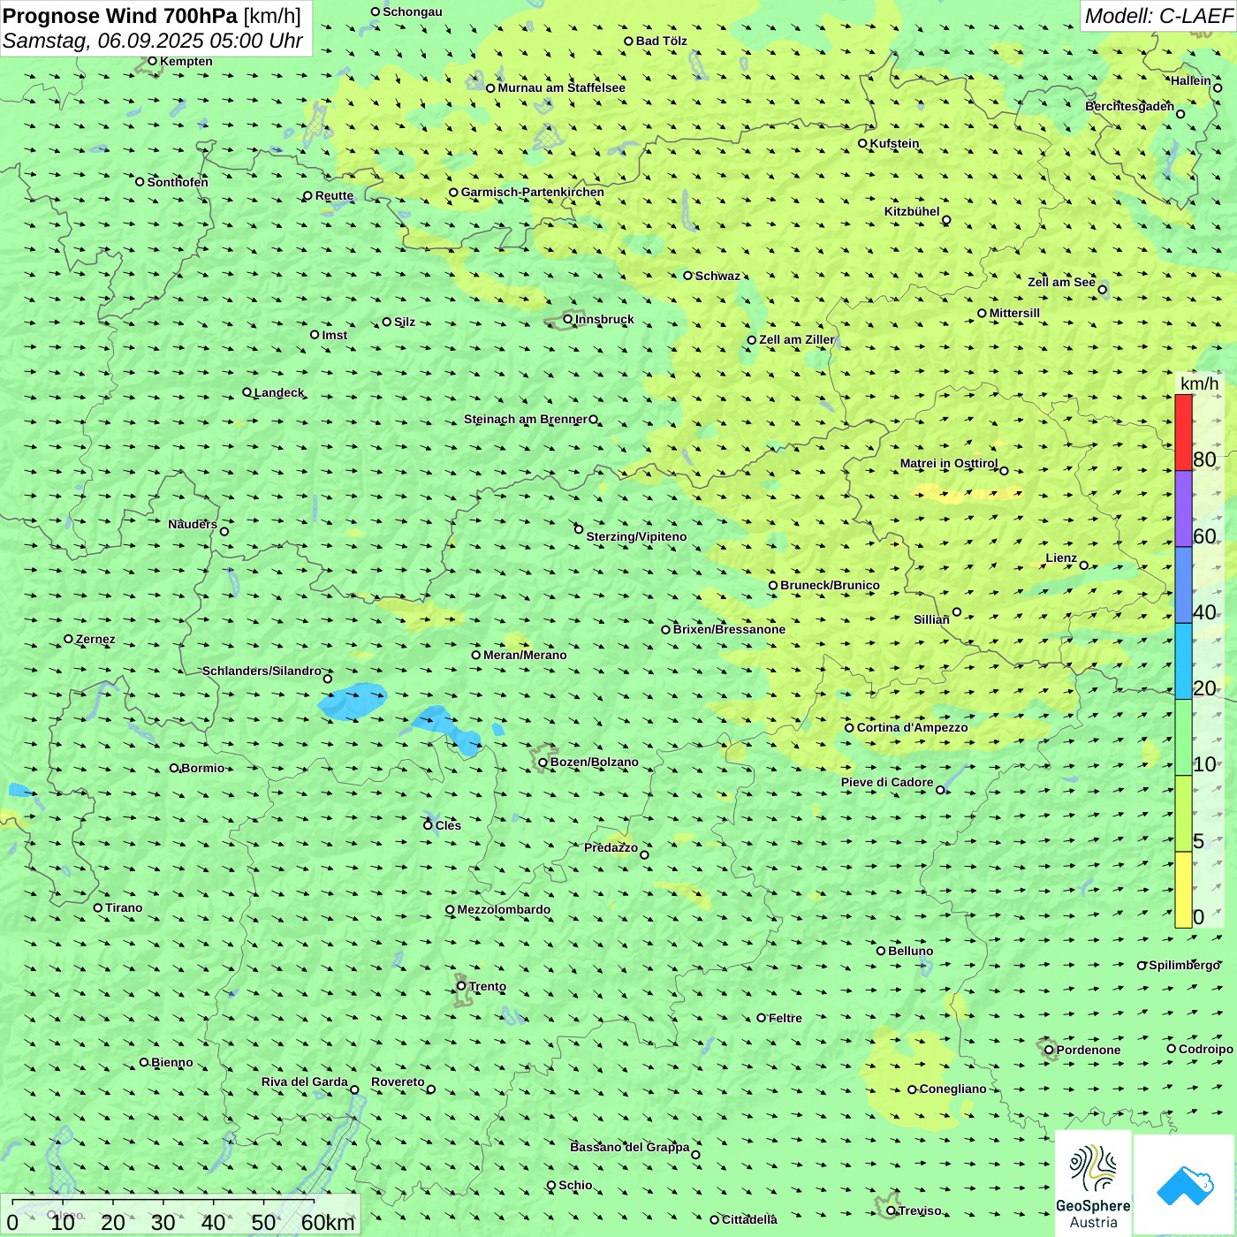Screen dimensions: 1237x1237
Task: Click the Meran/Merano label
Action: [x=525, y=655]
